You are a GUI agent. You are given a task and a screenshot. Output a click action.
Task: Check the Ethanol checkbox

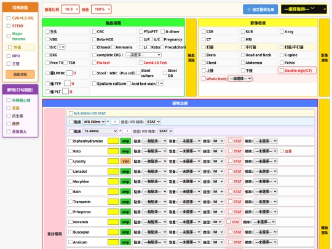pos(94,47)
